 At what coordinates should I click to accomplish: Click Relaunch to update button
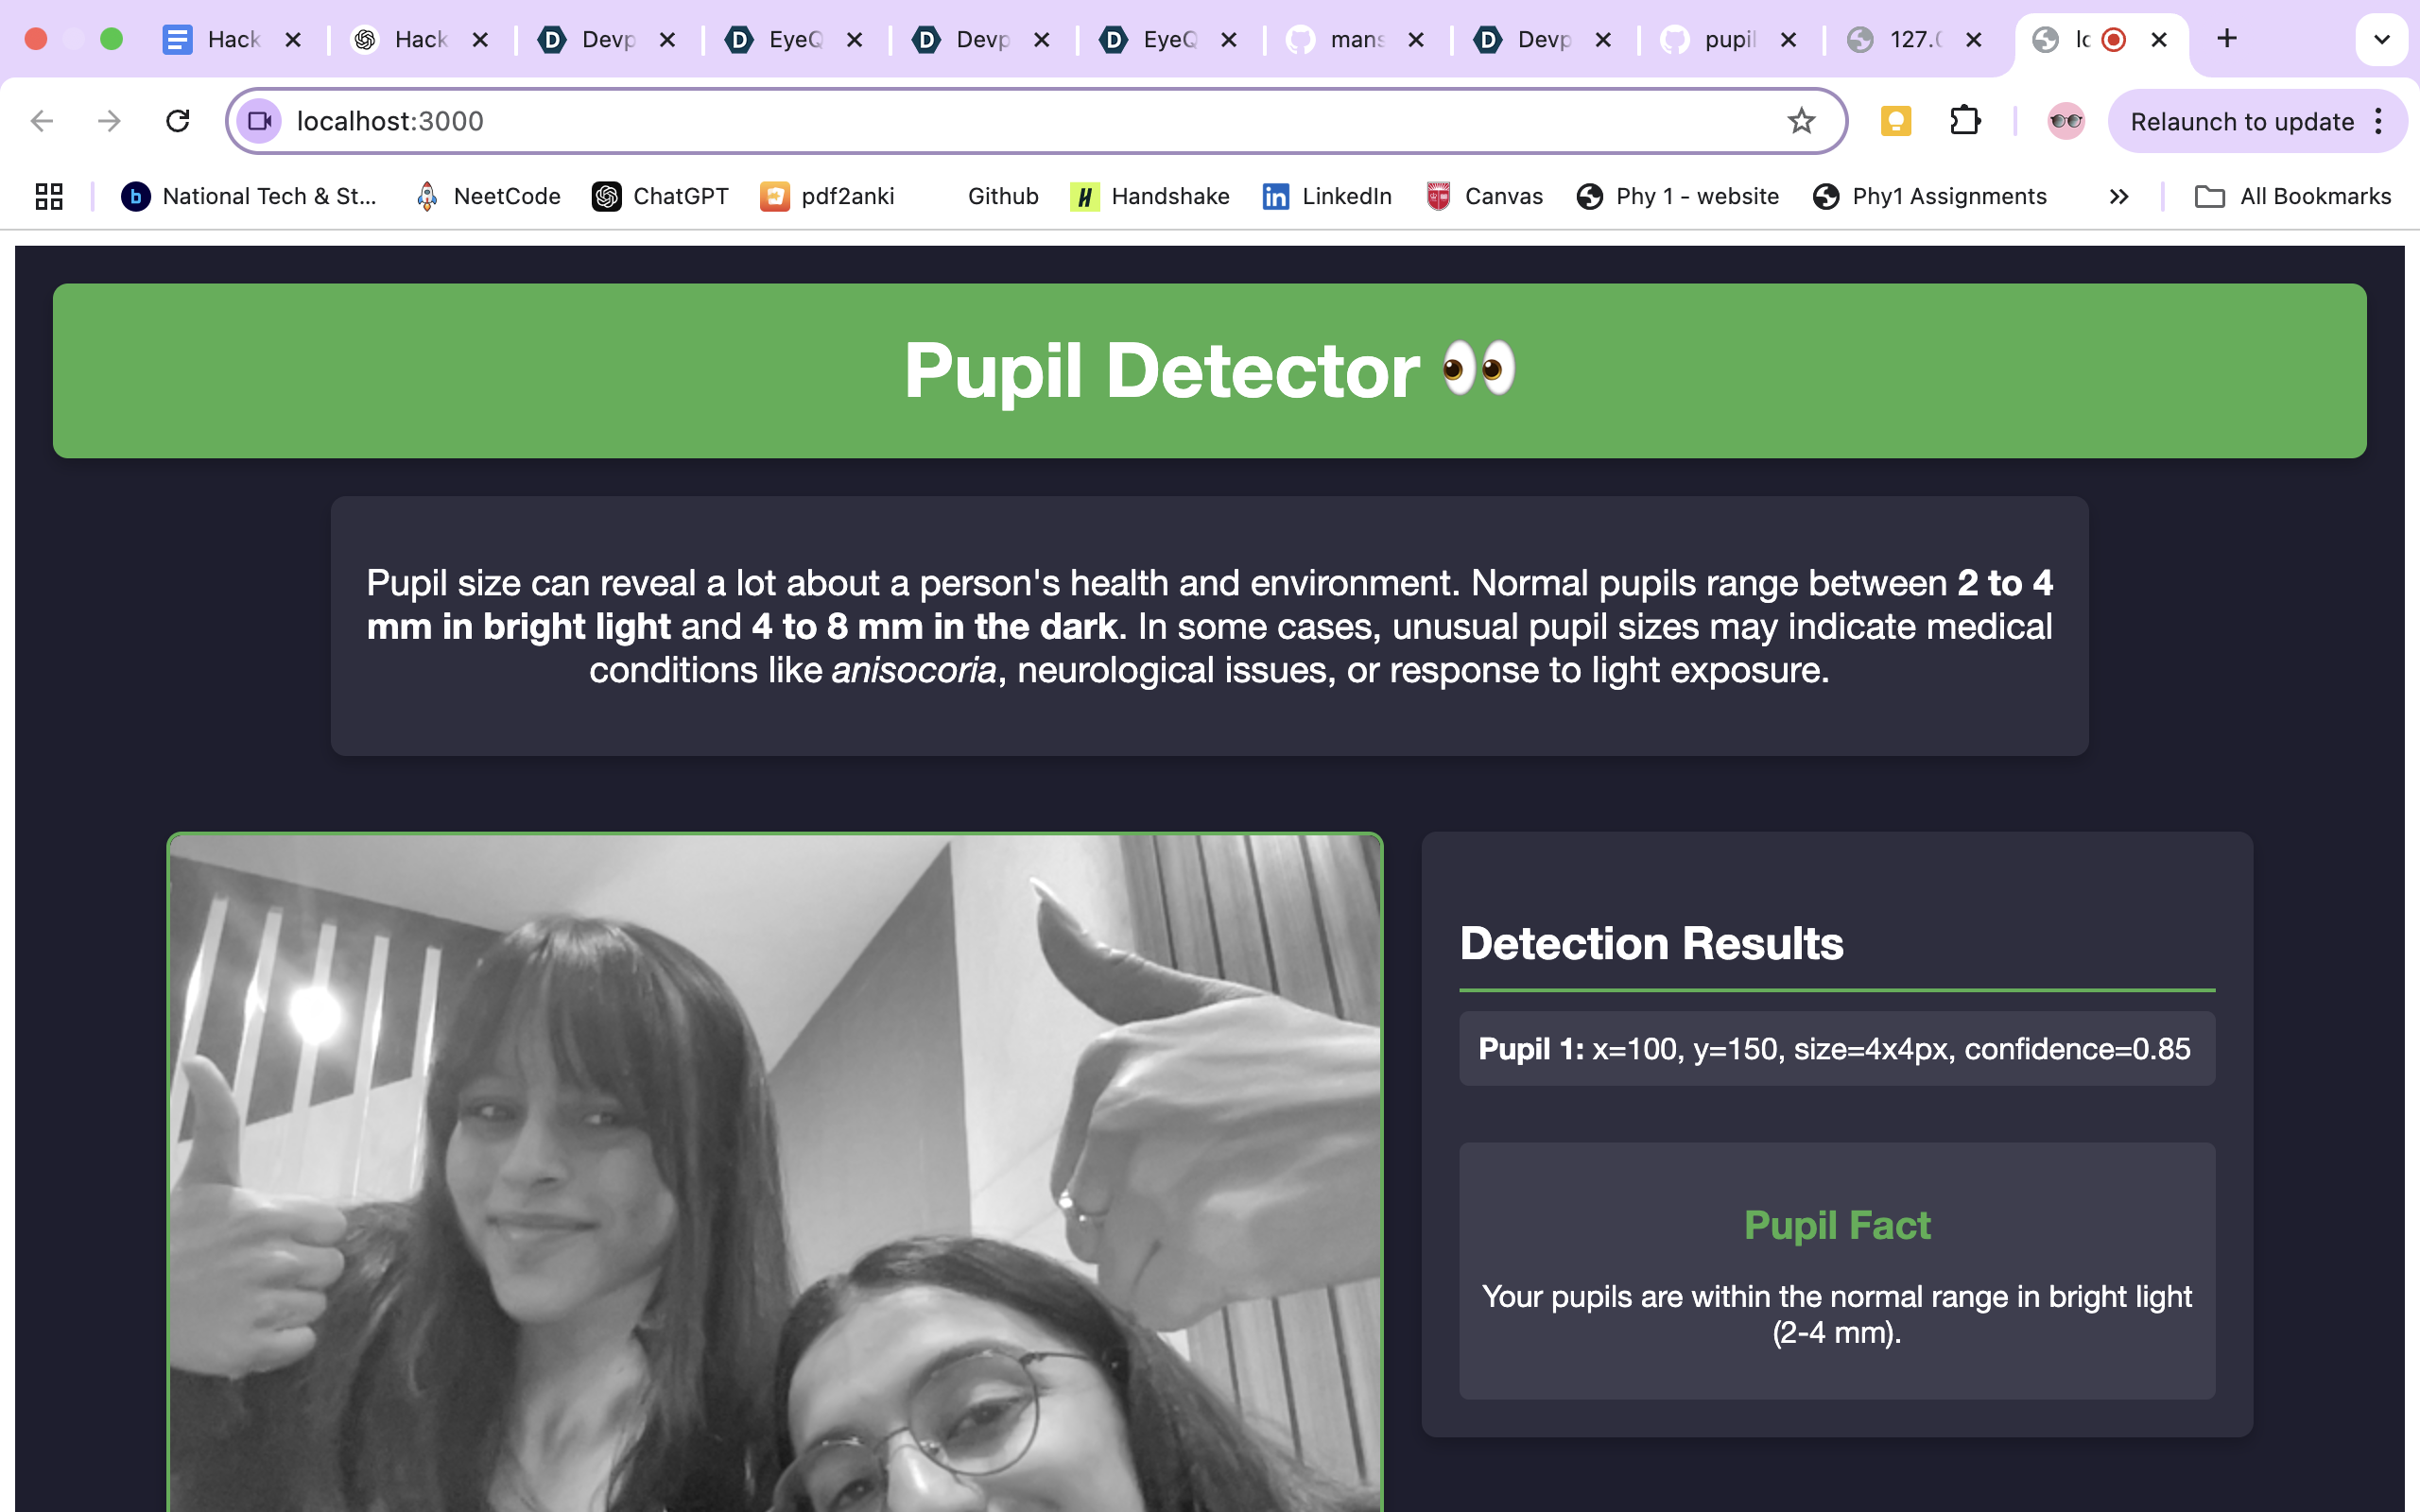2241,121
